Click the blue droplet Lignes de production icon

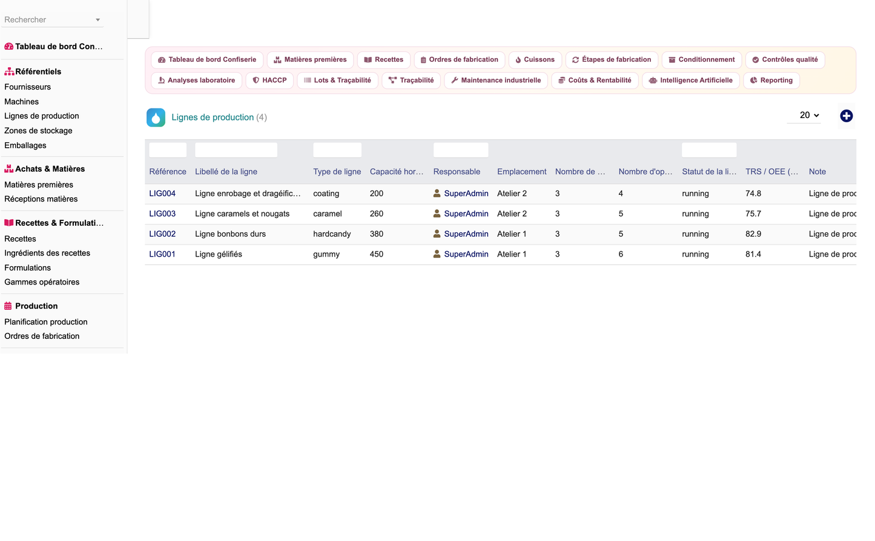coord(156,117)
